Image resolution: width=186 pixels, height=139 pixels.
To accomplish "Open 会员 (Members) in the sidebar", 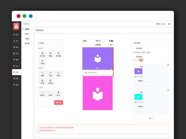I will (x=16, y=41).
